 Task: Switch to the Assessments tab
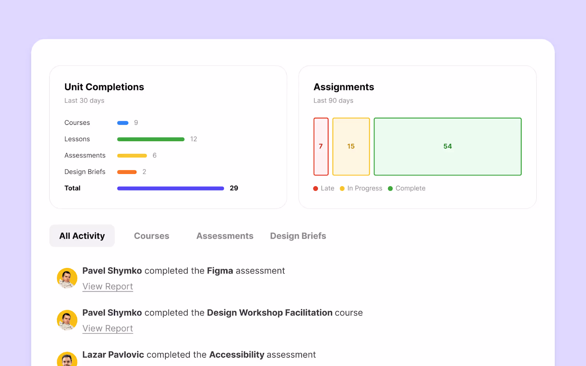pyautogui.click(x=225, y=236)
